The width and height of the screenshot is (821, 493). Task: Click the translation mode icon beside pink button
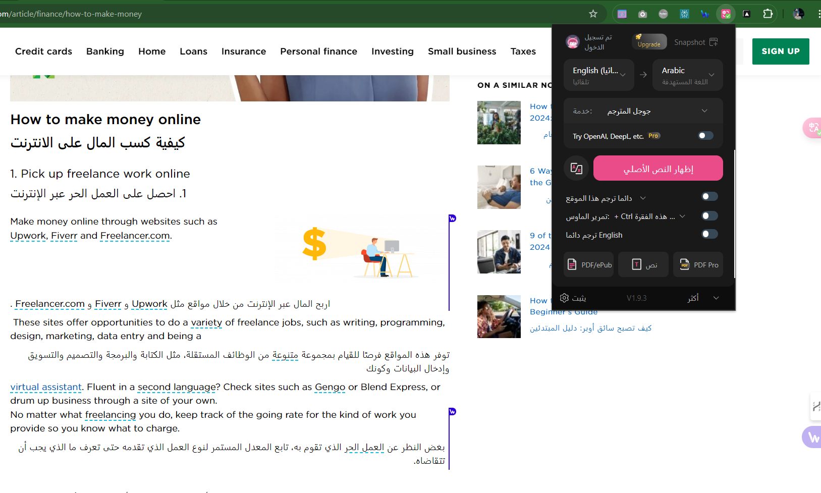click(x=576, y=168)
